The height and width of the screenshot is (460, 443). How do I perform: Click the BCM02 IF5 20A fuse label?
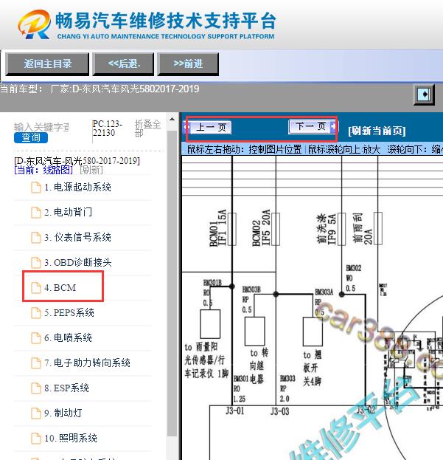pos(261,228)
